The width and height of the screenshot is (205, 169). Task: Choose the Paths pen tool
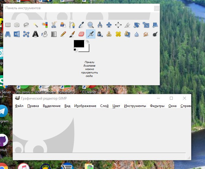[x=72, y=25]
